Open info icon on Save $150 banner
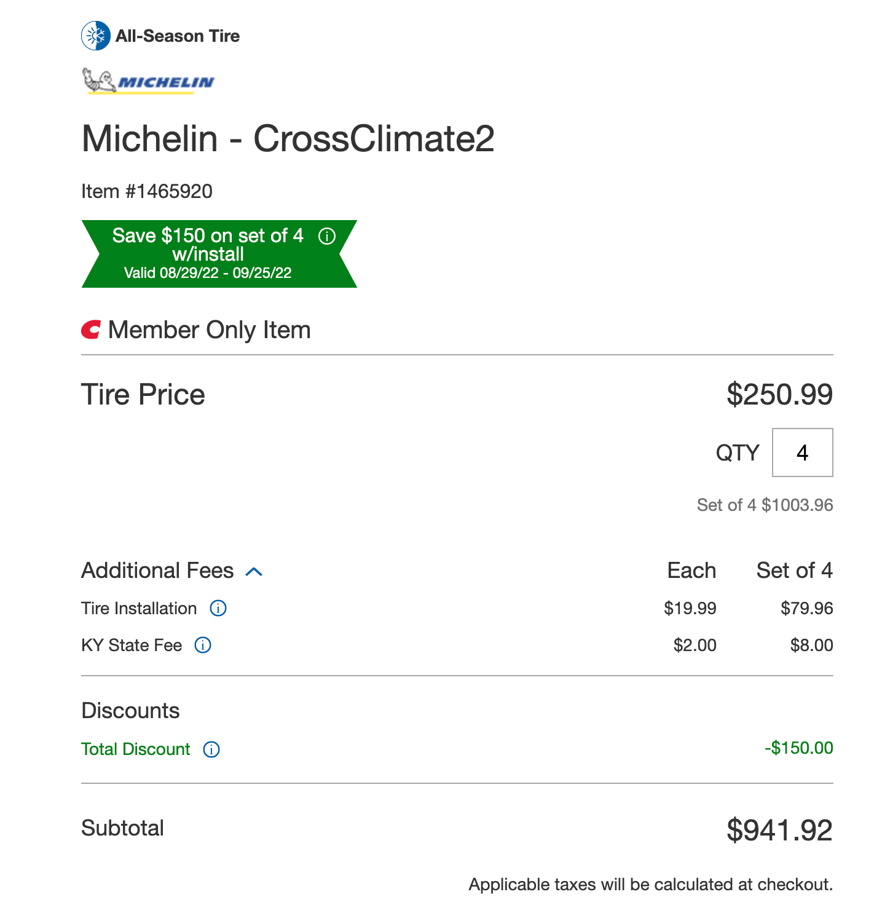 click(x=327, y=236)
